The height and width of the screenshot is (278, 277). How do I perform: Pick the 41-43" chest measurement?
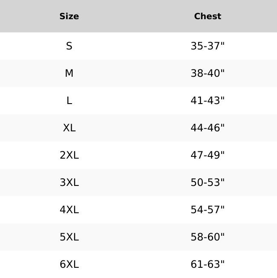pyautogui.click(x=208, y=101)
